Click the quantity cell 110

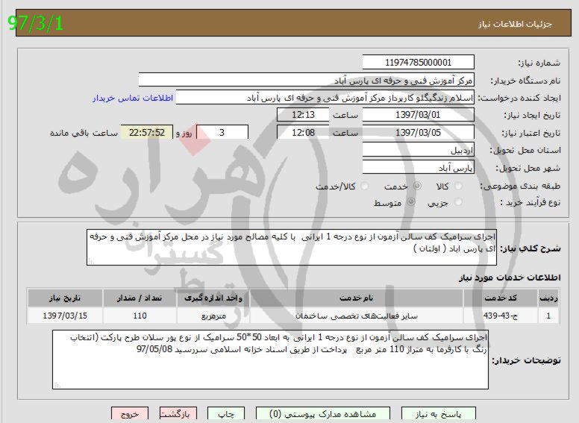140,316
